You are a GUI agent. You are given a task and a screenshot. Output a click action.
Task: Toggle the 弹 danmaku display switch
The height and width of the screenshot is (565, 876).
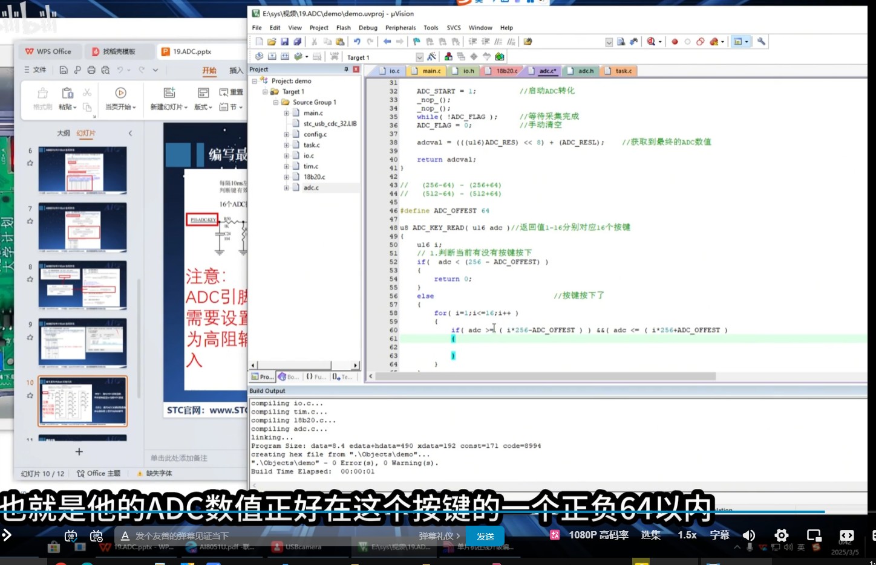pyautogui.click(x=71, y=535)
